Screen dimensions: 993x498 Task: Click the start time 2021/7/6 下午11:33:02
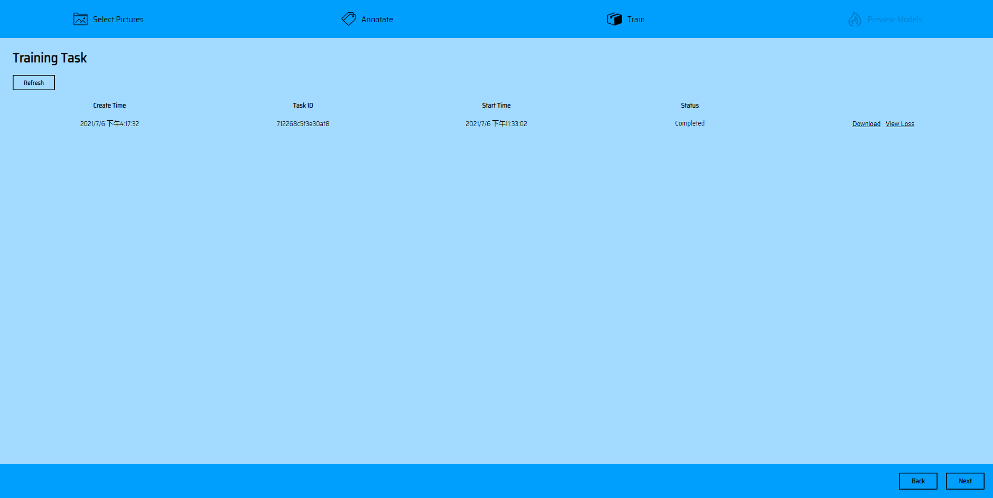pyautogui.click(x=496, y=124)
